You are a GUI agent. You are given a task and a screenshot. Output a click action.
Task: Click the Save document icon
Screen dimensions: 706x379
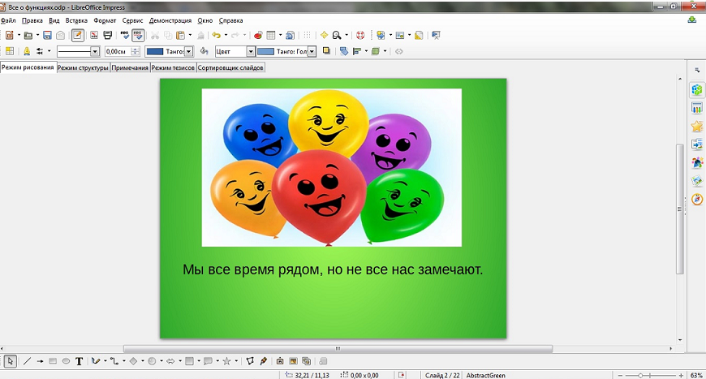[x=47, y=36]
